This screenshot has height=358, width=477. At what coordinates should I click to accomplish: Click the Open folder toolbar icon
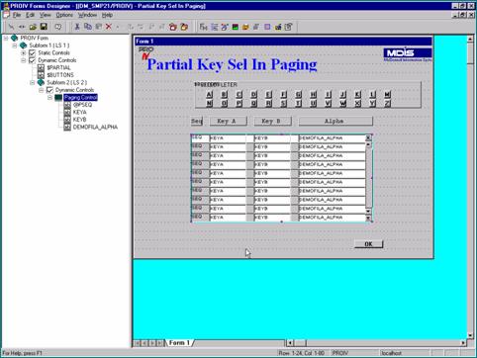(x=33, y=27)
